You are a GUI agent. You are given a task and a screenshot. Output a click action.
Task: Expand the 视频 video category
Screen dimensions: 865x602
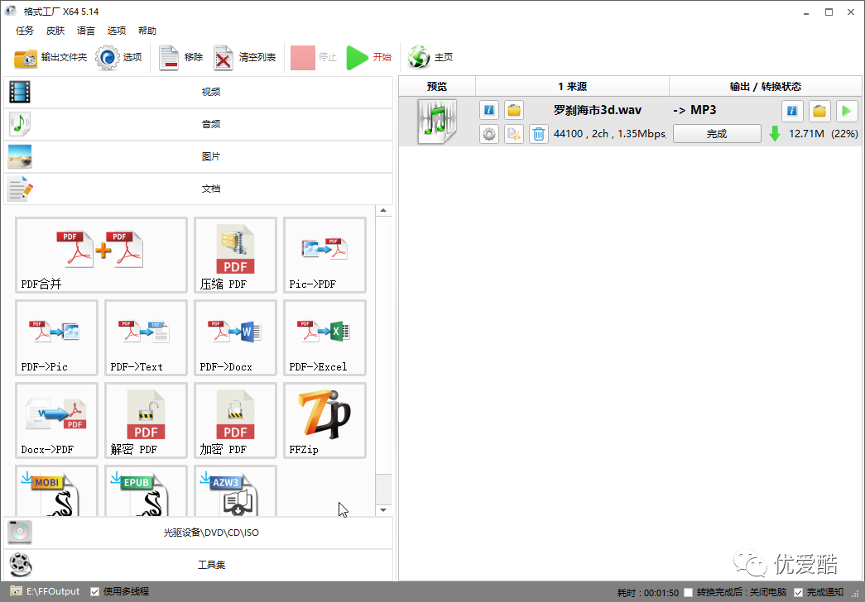point(198,92)
